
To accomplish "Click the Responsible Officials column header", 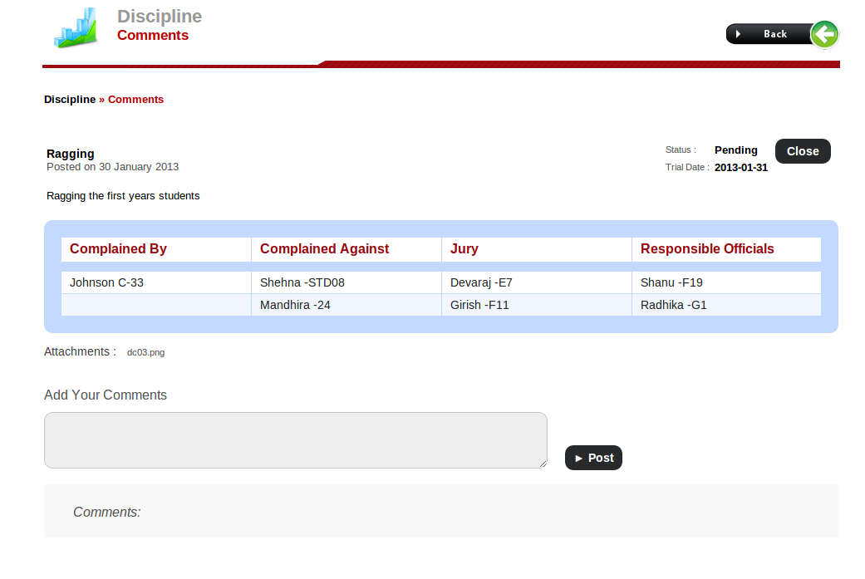I will (x=707, y=249).
